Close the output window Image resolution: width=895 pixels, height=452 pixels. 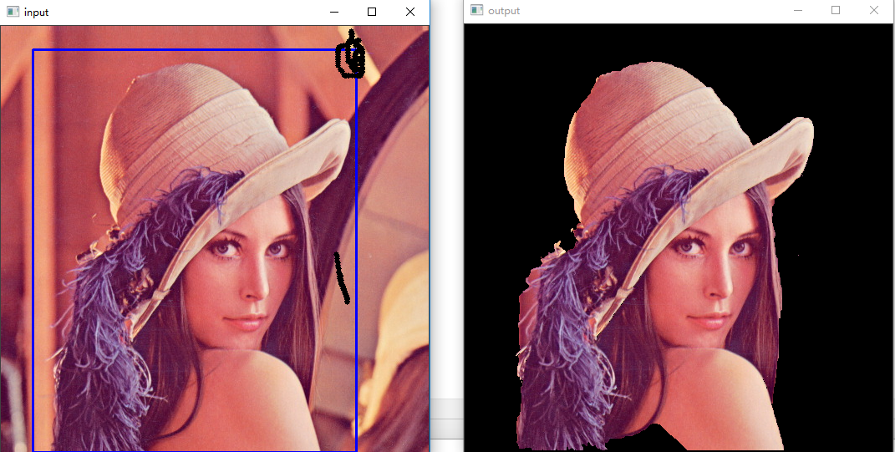[874, 10]
